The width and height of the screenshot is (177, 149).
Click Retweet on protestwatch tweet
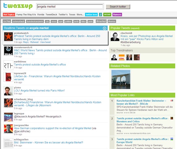pos(34,42)
